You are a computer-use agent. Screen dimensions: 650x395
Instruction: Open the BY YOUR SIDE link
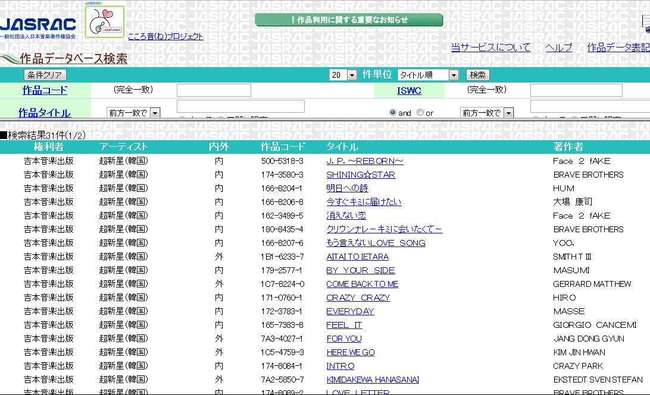coord(361,270)
